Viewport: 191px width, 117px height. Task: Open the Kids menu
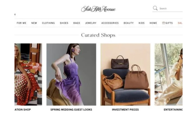[x=142, y=23]
